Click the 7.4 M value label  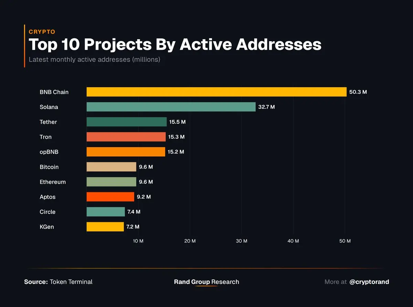click(x=134, y=212)
